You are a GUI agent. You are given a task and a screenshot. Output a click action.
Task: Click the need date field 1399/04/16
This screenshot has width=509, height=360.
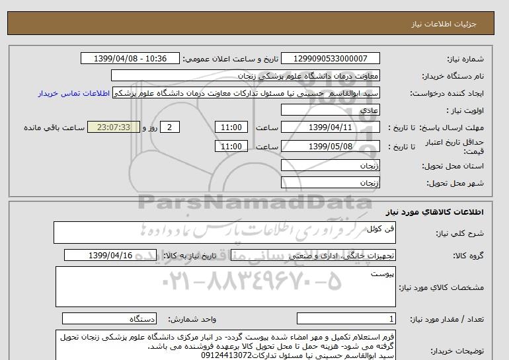pos(110,255)
